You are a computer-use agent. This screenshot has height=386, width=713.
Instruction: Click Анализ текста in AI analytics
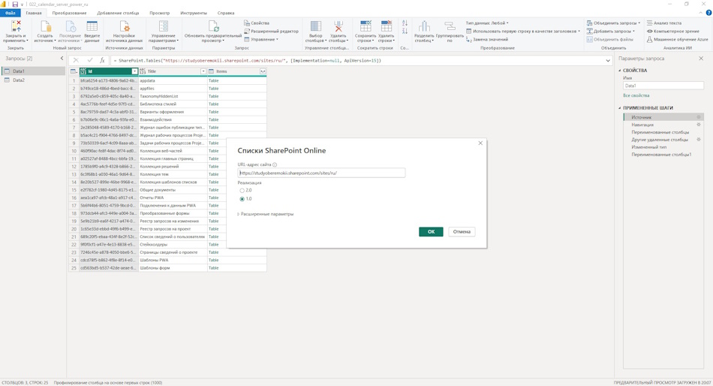(664, 23)
